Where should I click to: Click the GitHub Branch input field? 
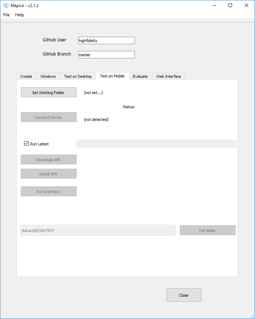click(106, 54)
